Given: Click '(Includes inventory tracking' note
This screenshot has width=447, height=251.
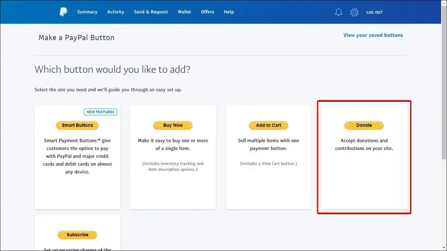Looking at the screenshot, I should tap(173, 167).
